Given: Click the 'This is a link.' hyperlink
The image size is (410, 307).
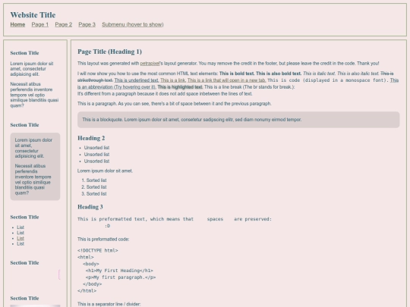Looking at the screenshot, I should [173, 80].
